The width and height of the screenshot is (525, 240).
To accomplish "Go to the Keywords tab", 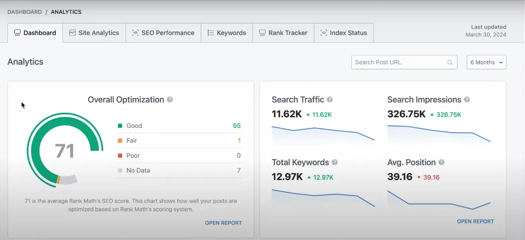I will 227,33.
